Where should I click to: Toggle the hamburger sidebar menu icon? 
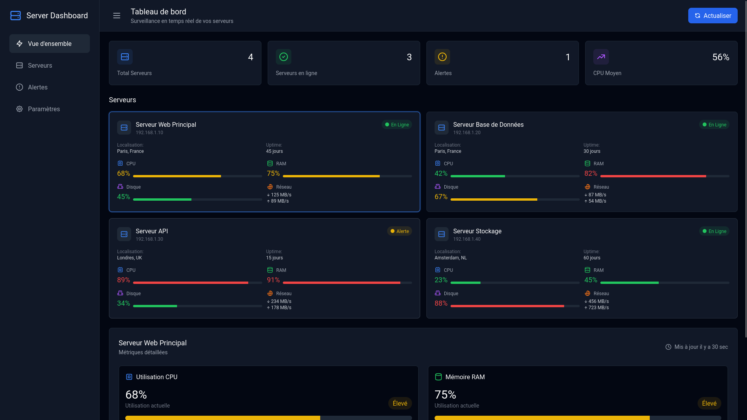[x=117, y=16]
